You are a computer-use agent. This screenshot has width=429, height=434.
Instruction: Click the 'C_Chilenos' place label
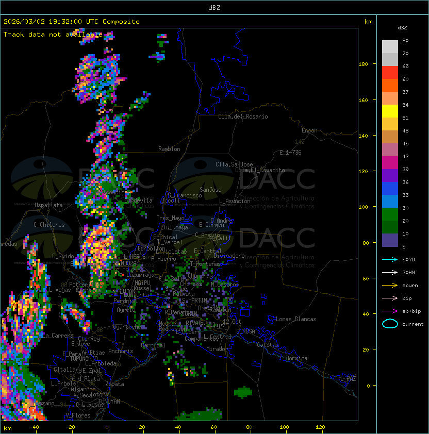(49, 225)
